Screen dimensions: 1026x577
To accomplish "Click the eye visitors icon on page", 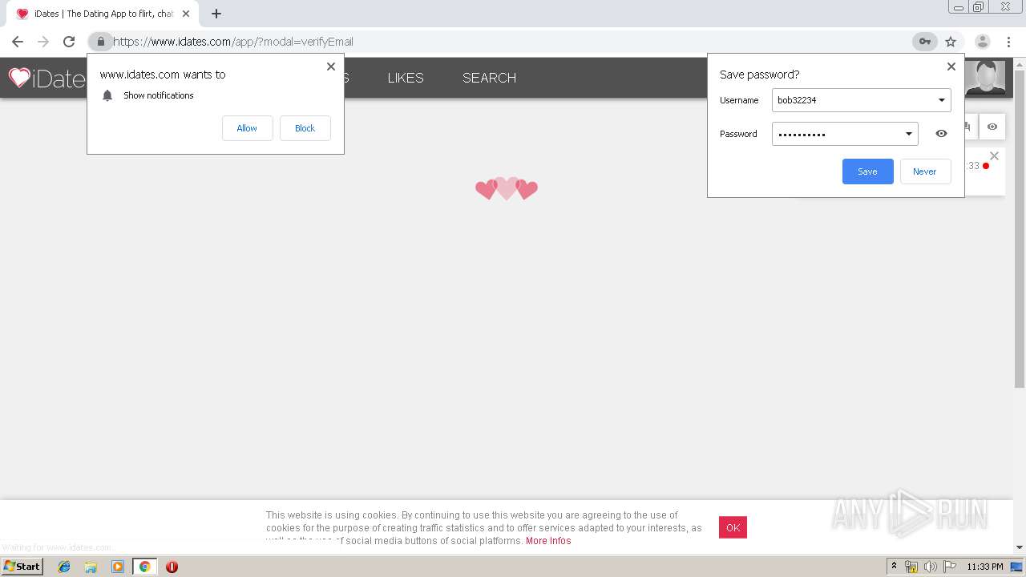I will pyautogui.click(x=992, y=127).
